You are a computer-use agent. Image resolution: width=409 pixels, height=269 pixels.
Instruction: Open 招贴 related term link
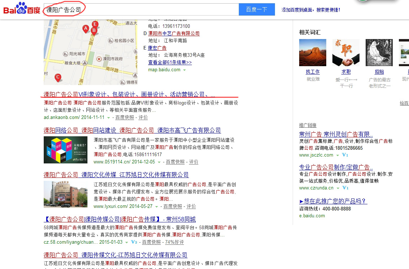coord(379,72)
